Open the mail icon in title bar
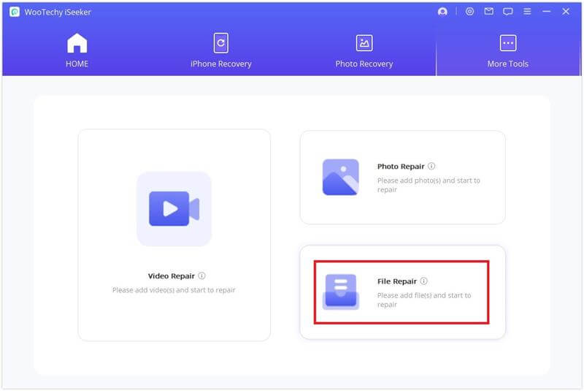 (x=488, y=12)
